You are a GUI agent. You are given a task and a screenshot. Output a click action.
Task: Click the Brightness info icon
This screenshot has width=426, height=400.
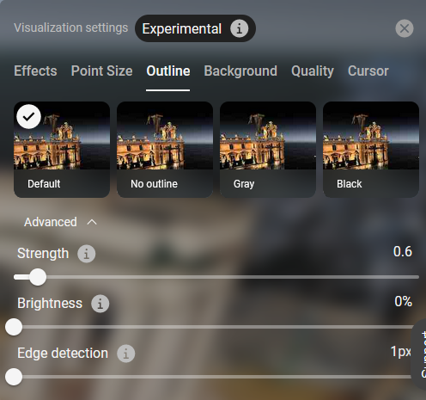pyautogui.click(x=100, y=304)
